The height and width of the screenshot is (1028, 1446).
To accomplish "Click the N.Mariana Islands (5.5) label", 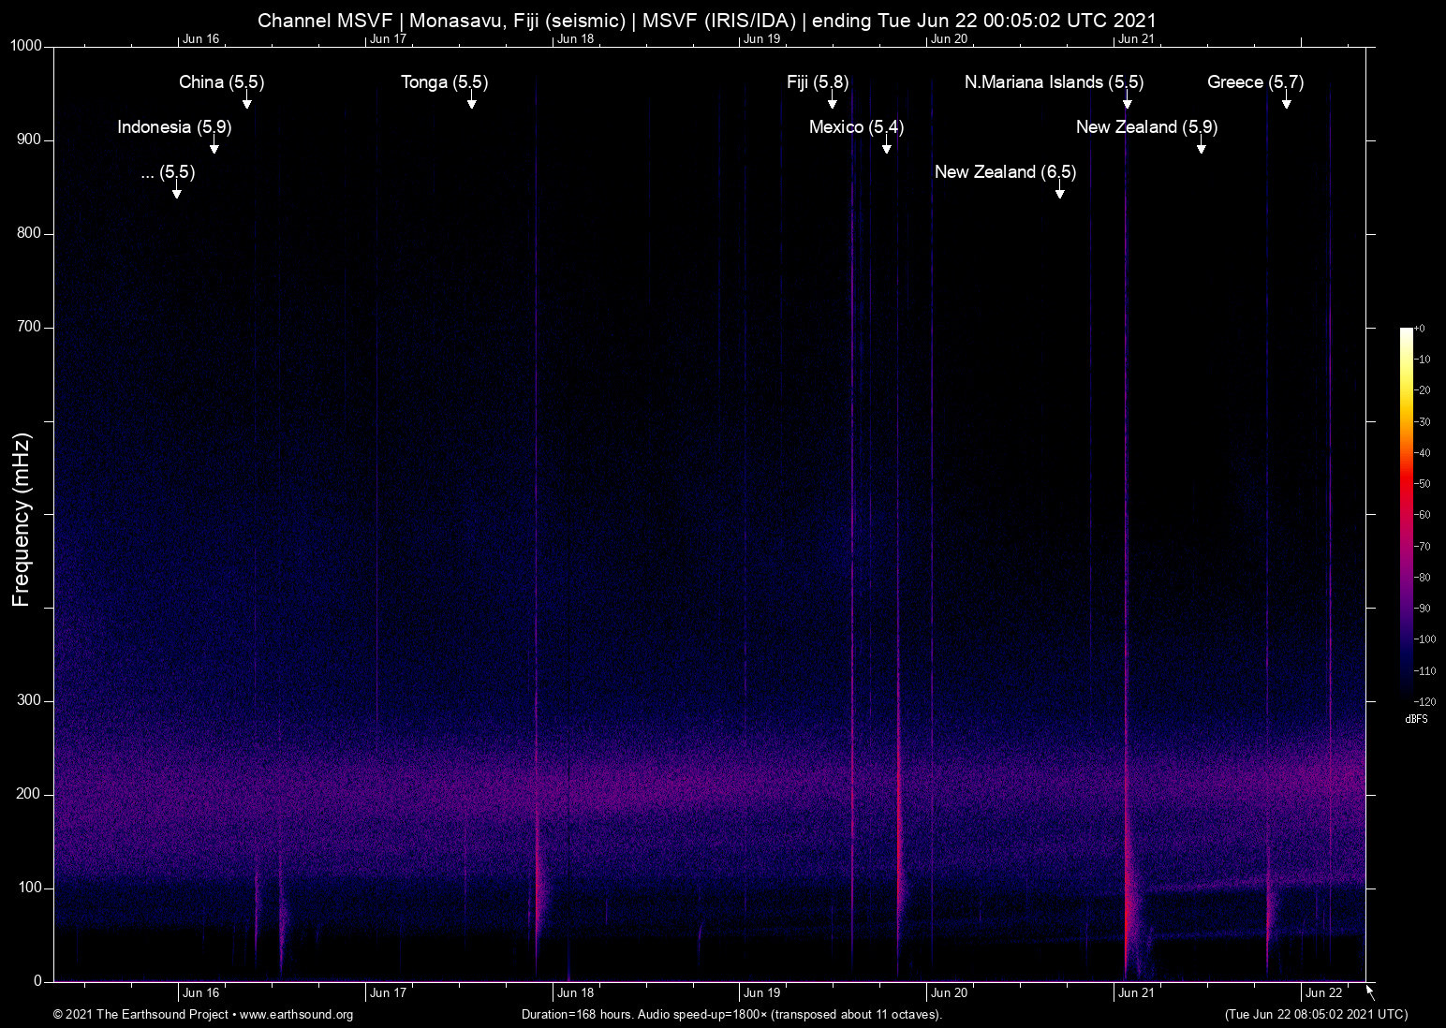I will 1055,82.
